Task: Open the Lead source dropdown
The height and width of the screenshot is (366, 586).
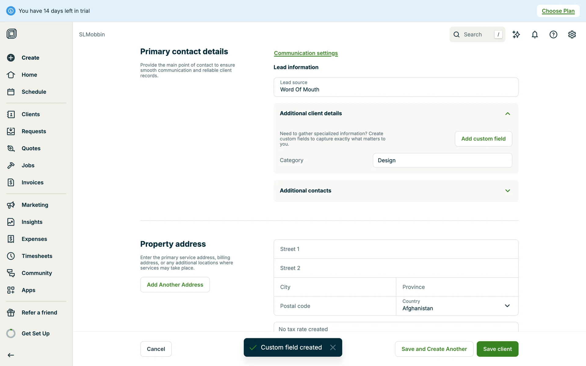Action: click(x=396, y=87)
